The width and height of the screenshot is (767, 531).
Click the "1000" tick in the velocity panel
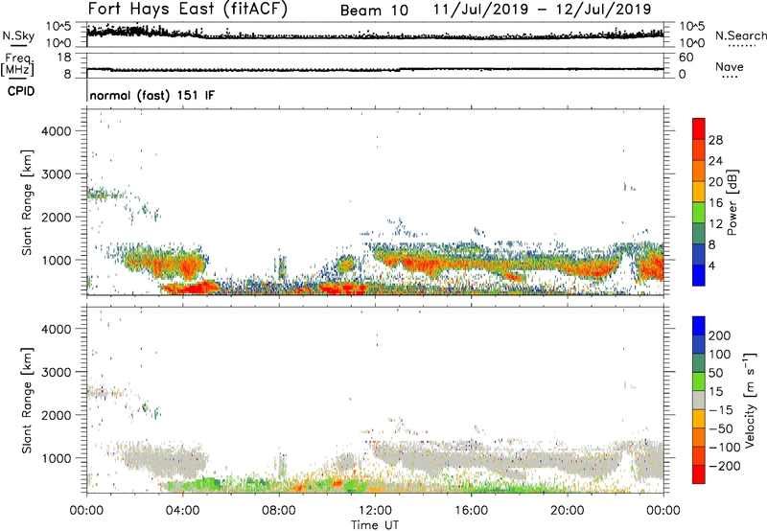pyautogui.click(x=57, y=458)
